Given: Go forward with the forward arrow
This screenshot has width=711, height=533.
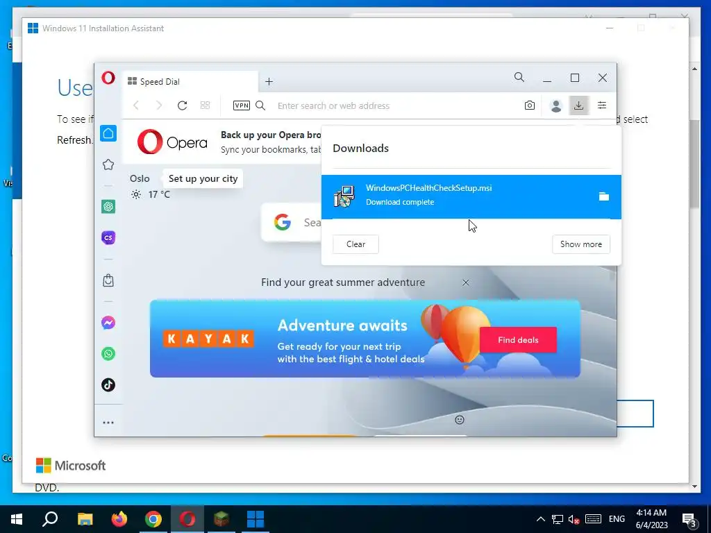Looking at the screenshot, I should [x=159, y=105].
